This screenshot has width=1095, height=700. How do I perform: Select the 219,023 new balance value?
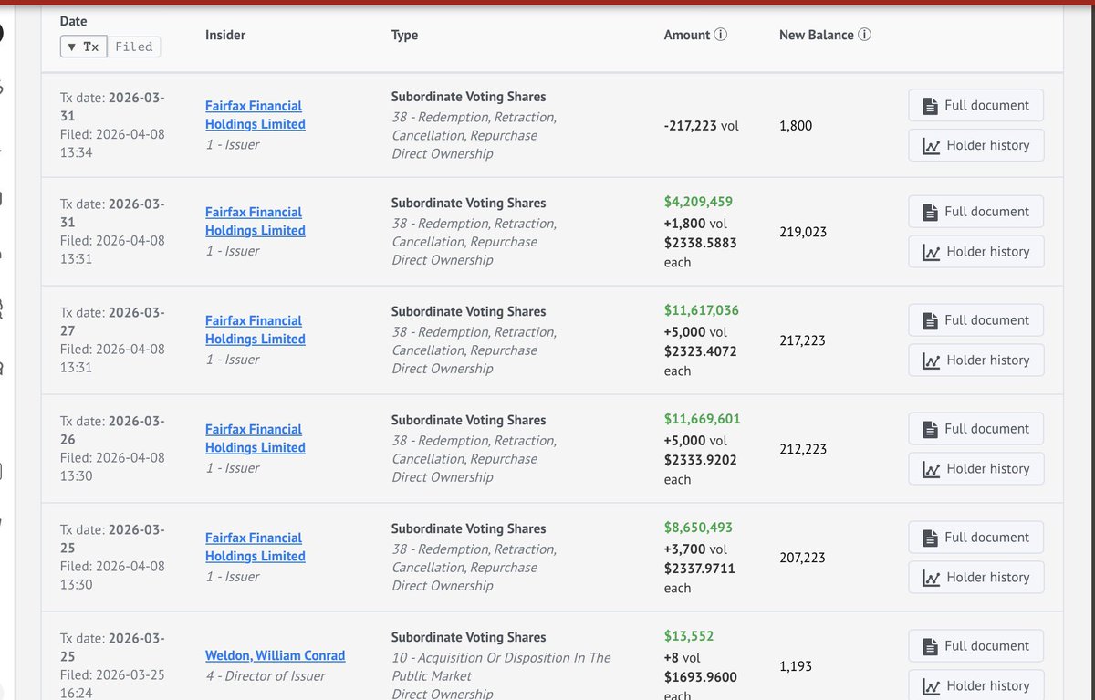pyautogui.click(x=803, y=232)
